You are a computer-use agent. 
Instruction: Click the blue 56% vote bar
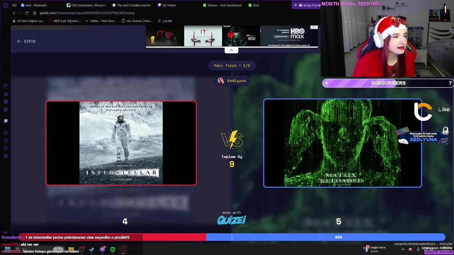pyautogui.click(x=326, y=237)
